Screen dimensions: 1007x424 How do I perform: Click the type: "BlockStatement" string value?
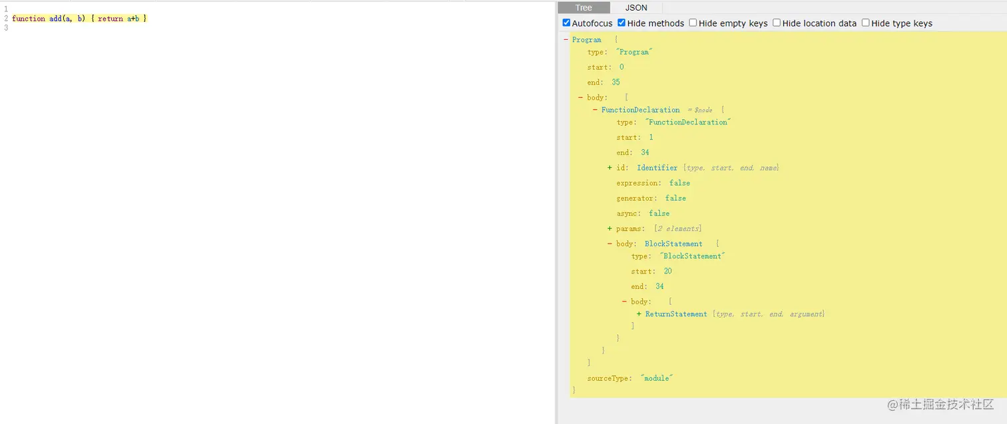(692, 256)
